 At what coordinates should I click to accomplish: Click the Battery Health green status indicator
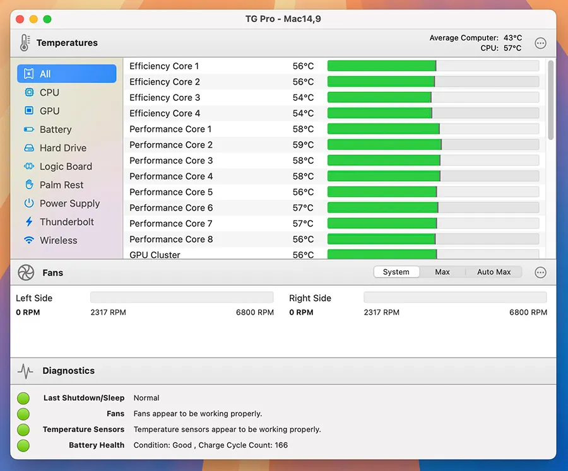(23, 445)
